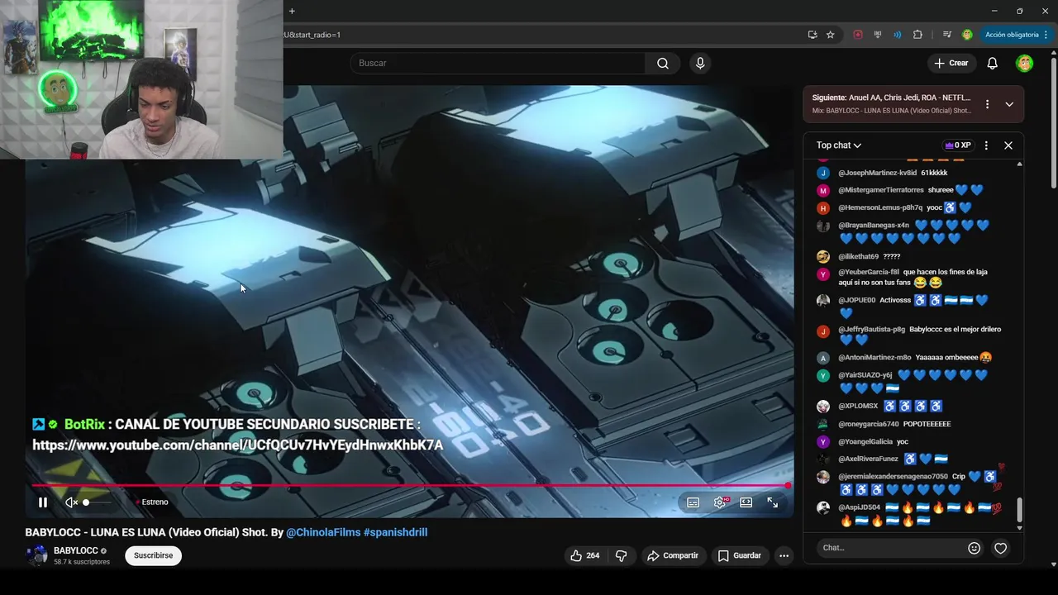Screen dimensions: 1058x595
Task: Toggle subtitles in the video player
Action: pyautogui.click(x=693, y=502)
